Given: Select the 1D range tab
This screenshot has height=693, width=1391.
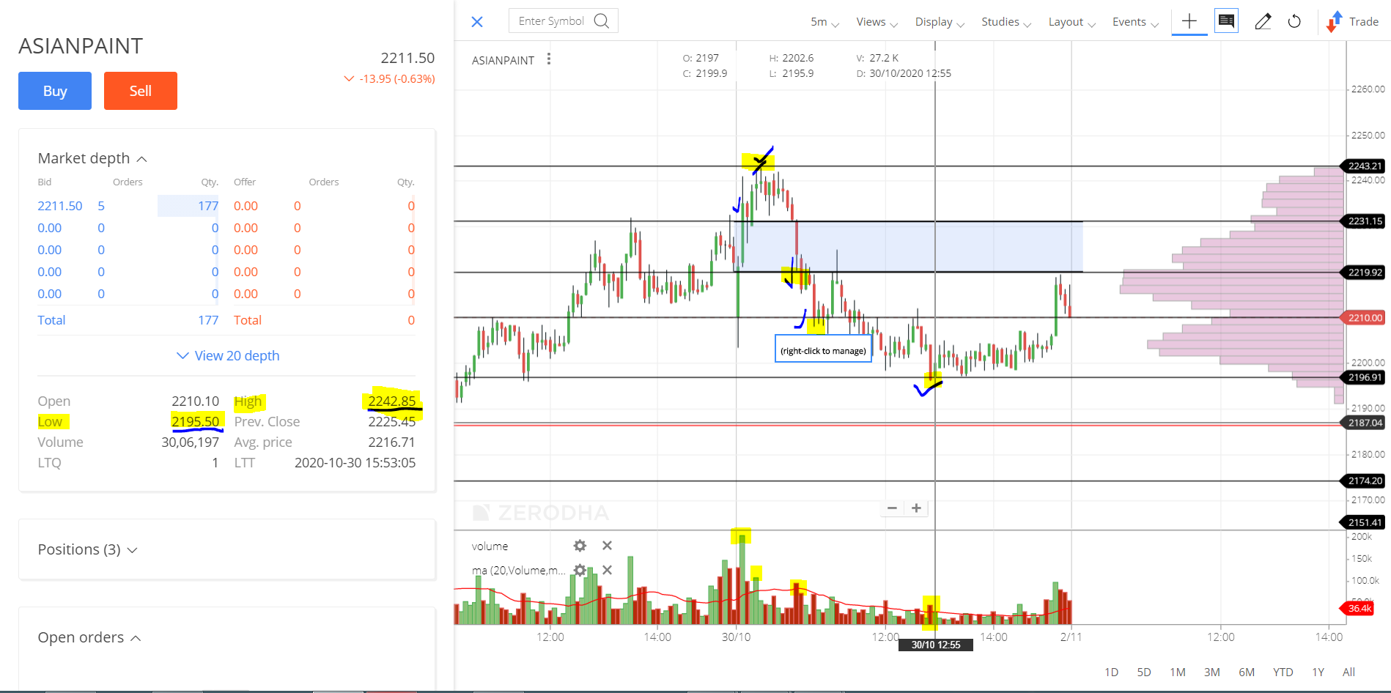Looking at the screenshot, I should tap(1111, 672).
